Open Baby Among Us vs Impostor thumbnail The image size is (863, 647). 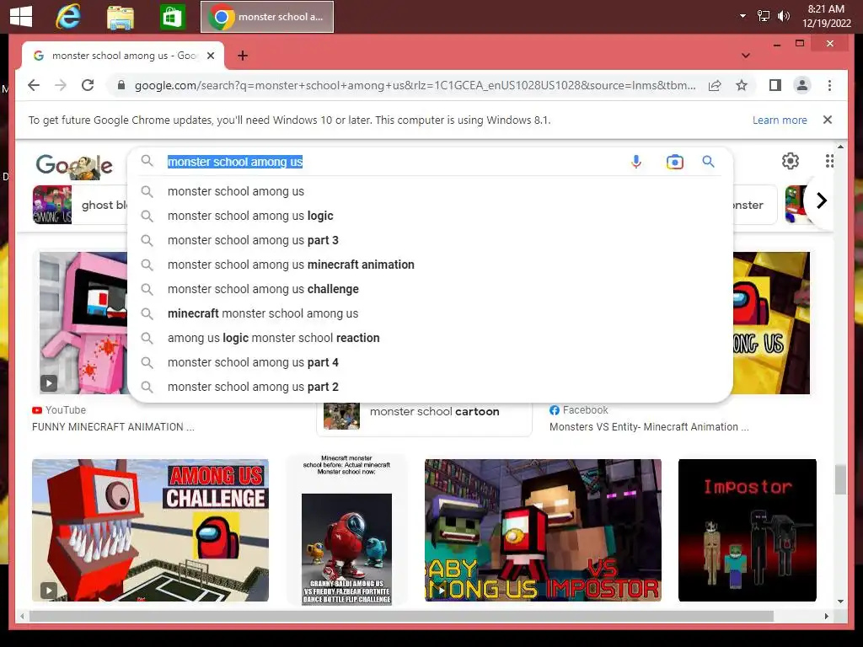[x=543, y=530]
